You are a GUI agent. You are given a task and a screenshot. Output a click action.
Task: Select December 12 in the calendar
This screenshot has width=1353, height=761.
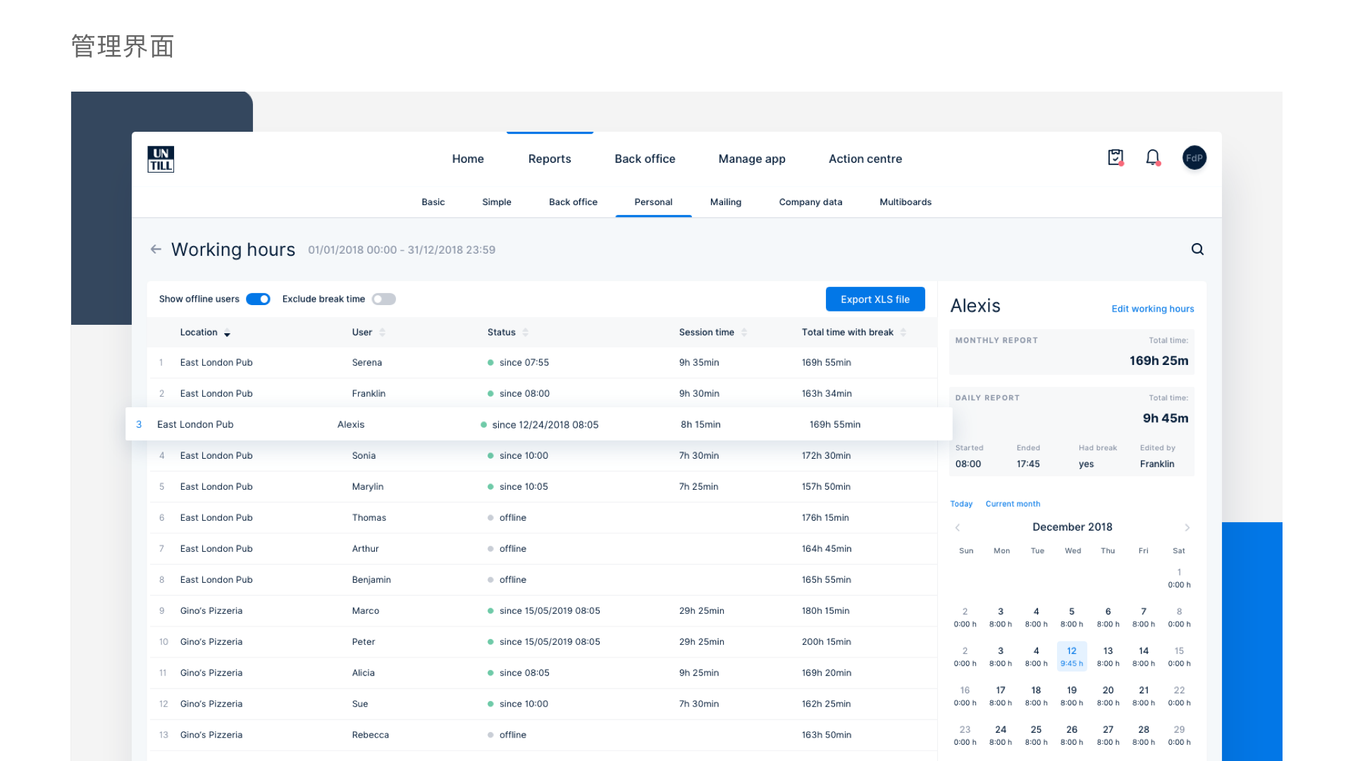[1071, 656]
